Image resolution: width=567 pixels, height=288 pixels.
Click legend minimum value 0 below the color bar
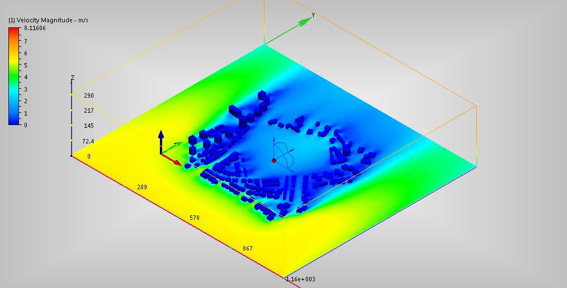coord(26,125)
